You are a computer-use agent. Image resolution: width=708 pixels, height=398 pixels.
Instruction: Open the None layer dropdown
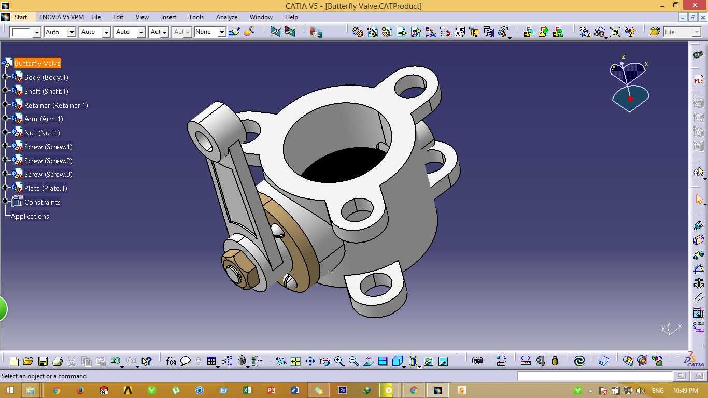point(221,32)
